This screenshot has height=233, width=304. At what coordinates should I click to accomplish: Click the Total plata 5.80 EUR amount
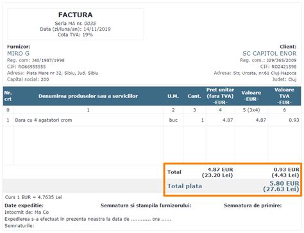pyautogui.click(x=284, y=183)
